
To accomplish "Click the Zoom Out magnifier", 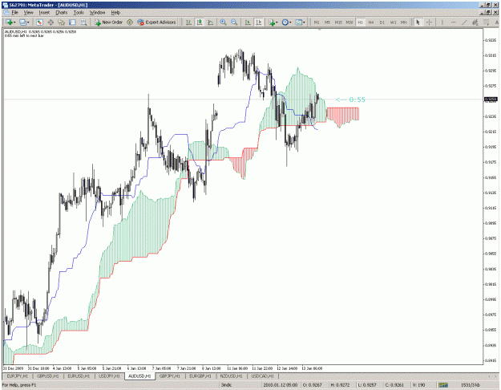I will [234, 22].
